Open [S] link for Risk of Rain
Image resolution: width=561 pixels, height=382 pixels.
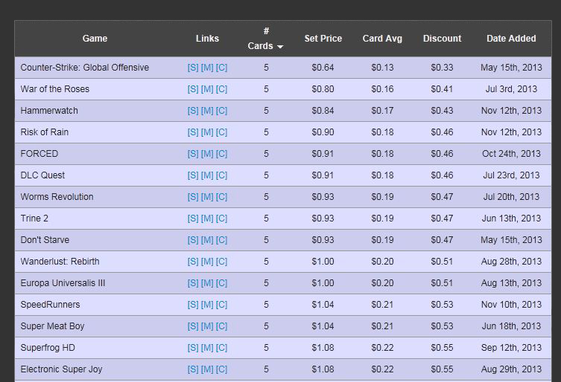(x=193, y=132)
